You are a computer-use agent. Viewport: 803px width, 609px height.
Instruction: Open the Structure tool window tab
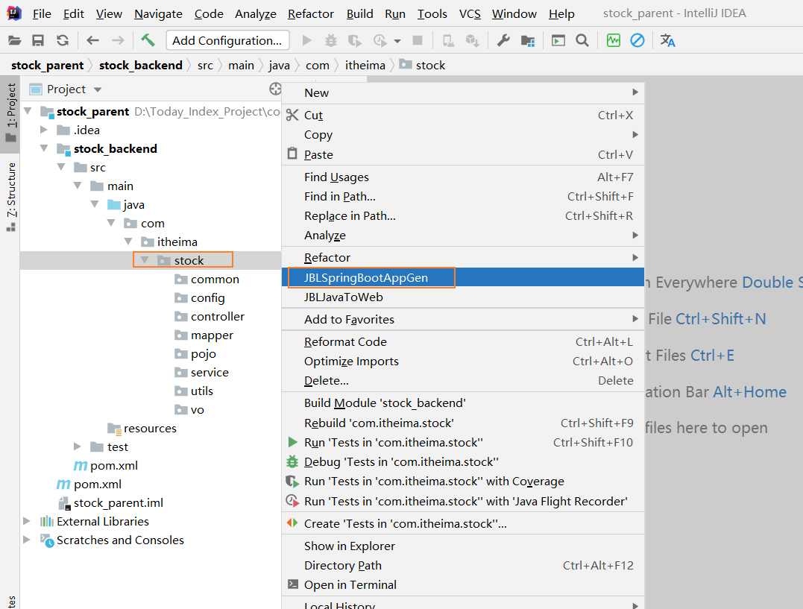click(x=10, y=196)
